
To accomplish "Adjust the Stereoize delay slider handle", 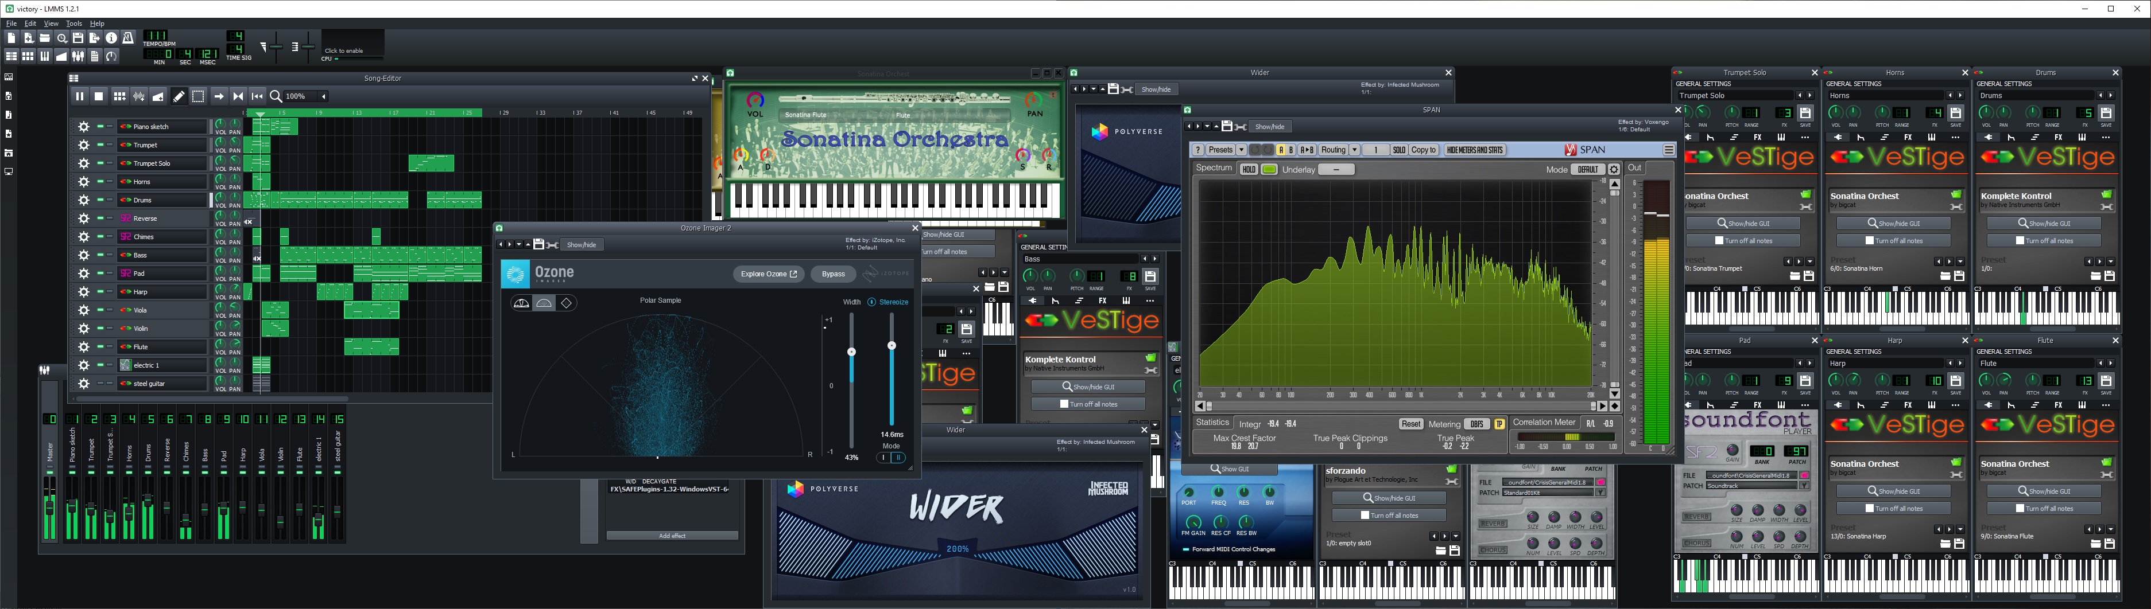I will click(x=892, y=345).
